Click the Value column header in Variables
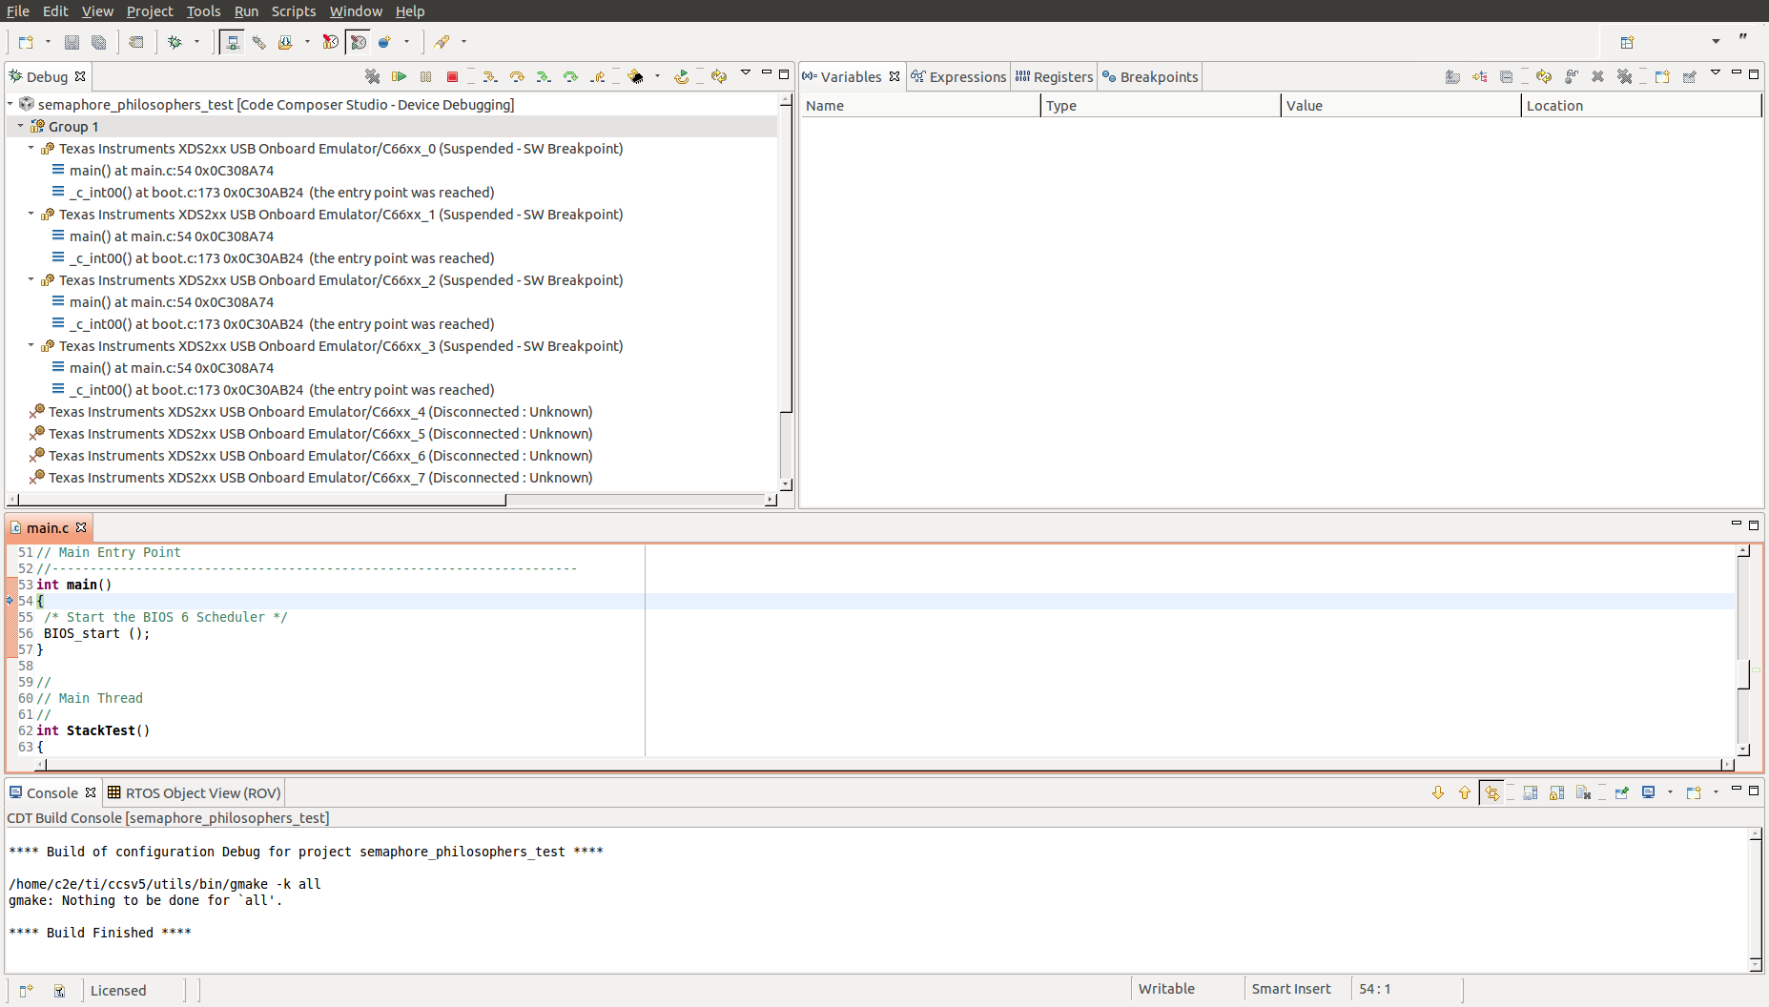Viewport: 1769px width, 1007px height. (x=1400, y=105)
